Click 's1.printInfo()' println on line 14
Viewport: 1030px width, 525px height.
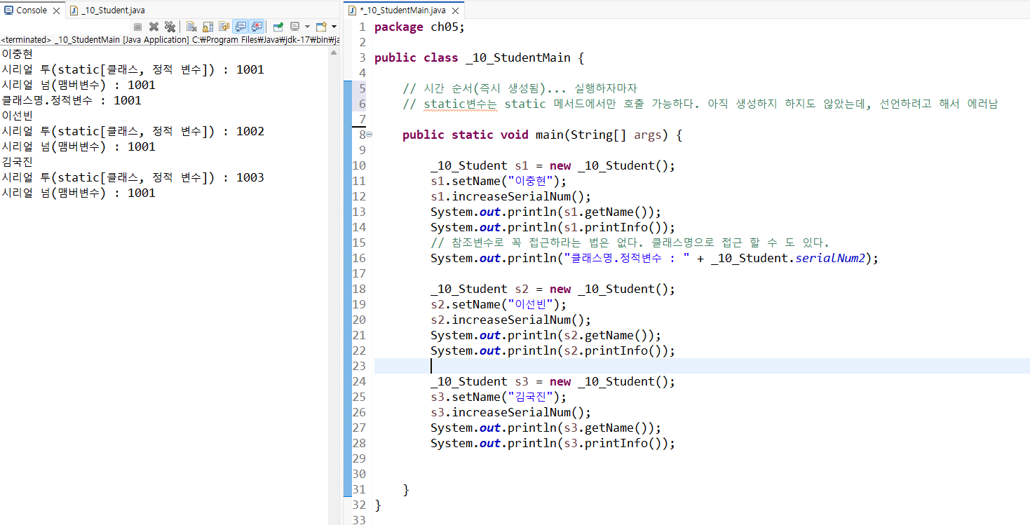tap(553, 227)
